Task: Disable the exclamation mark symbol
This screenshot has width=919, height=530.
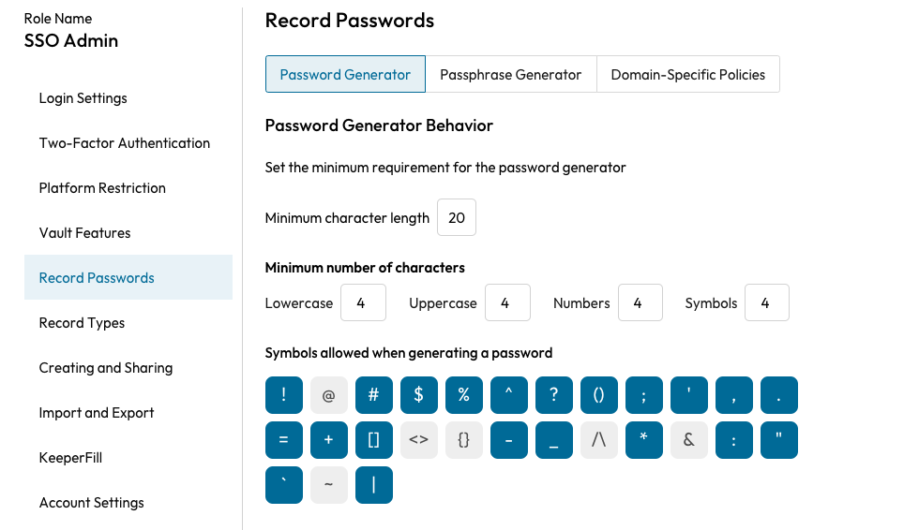Action: pos(284,395)
